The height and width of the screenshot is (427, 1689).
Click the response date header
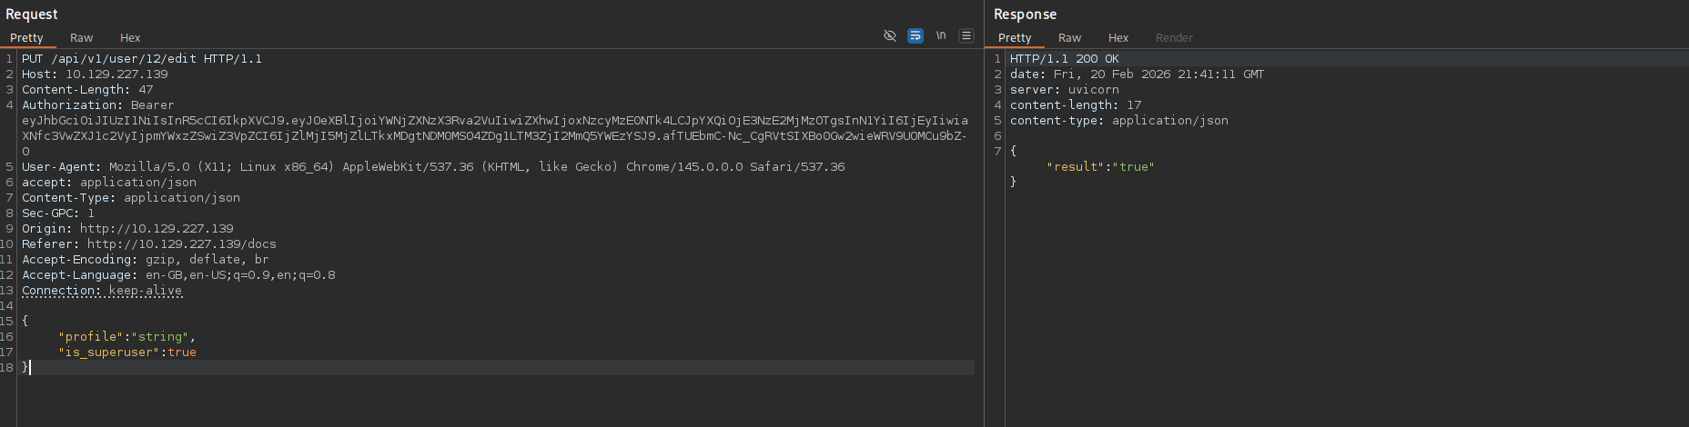pyautogui.click(x=1137, y=74)
